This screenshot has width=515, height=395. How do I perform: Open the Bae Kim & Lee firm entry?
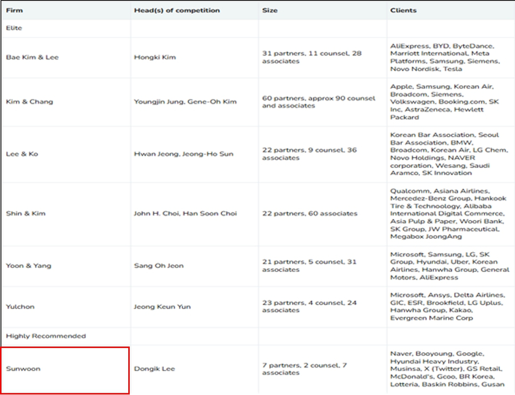[32, 57]
